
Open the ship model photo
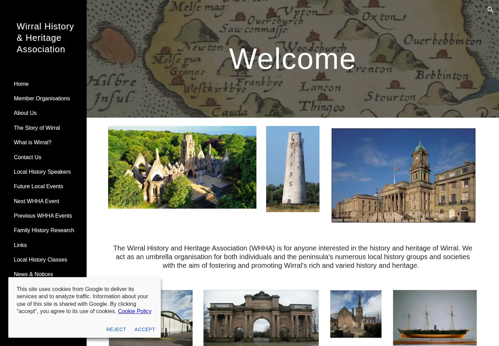(435, 318)
